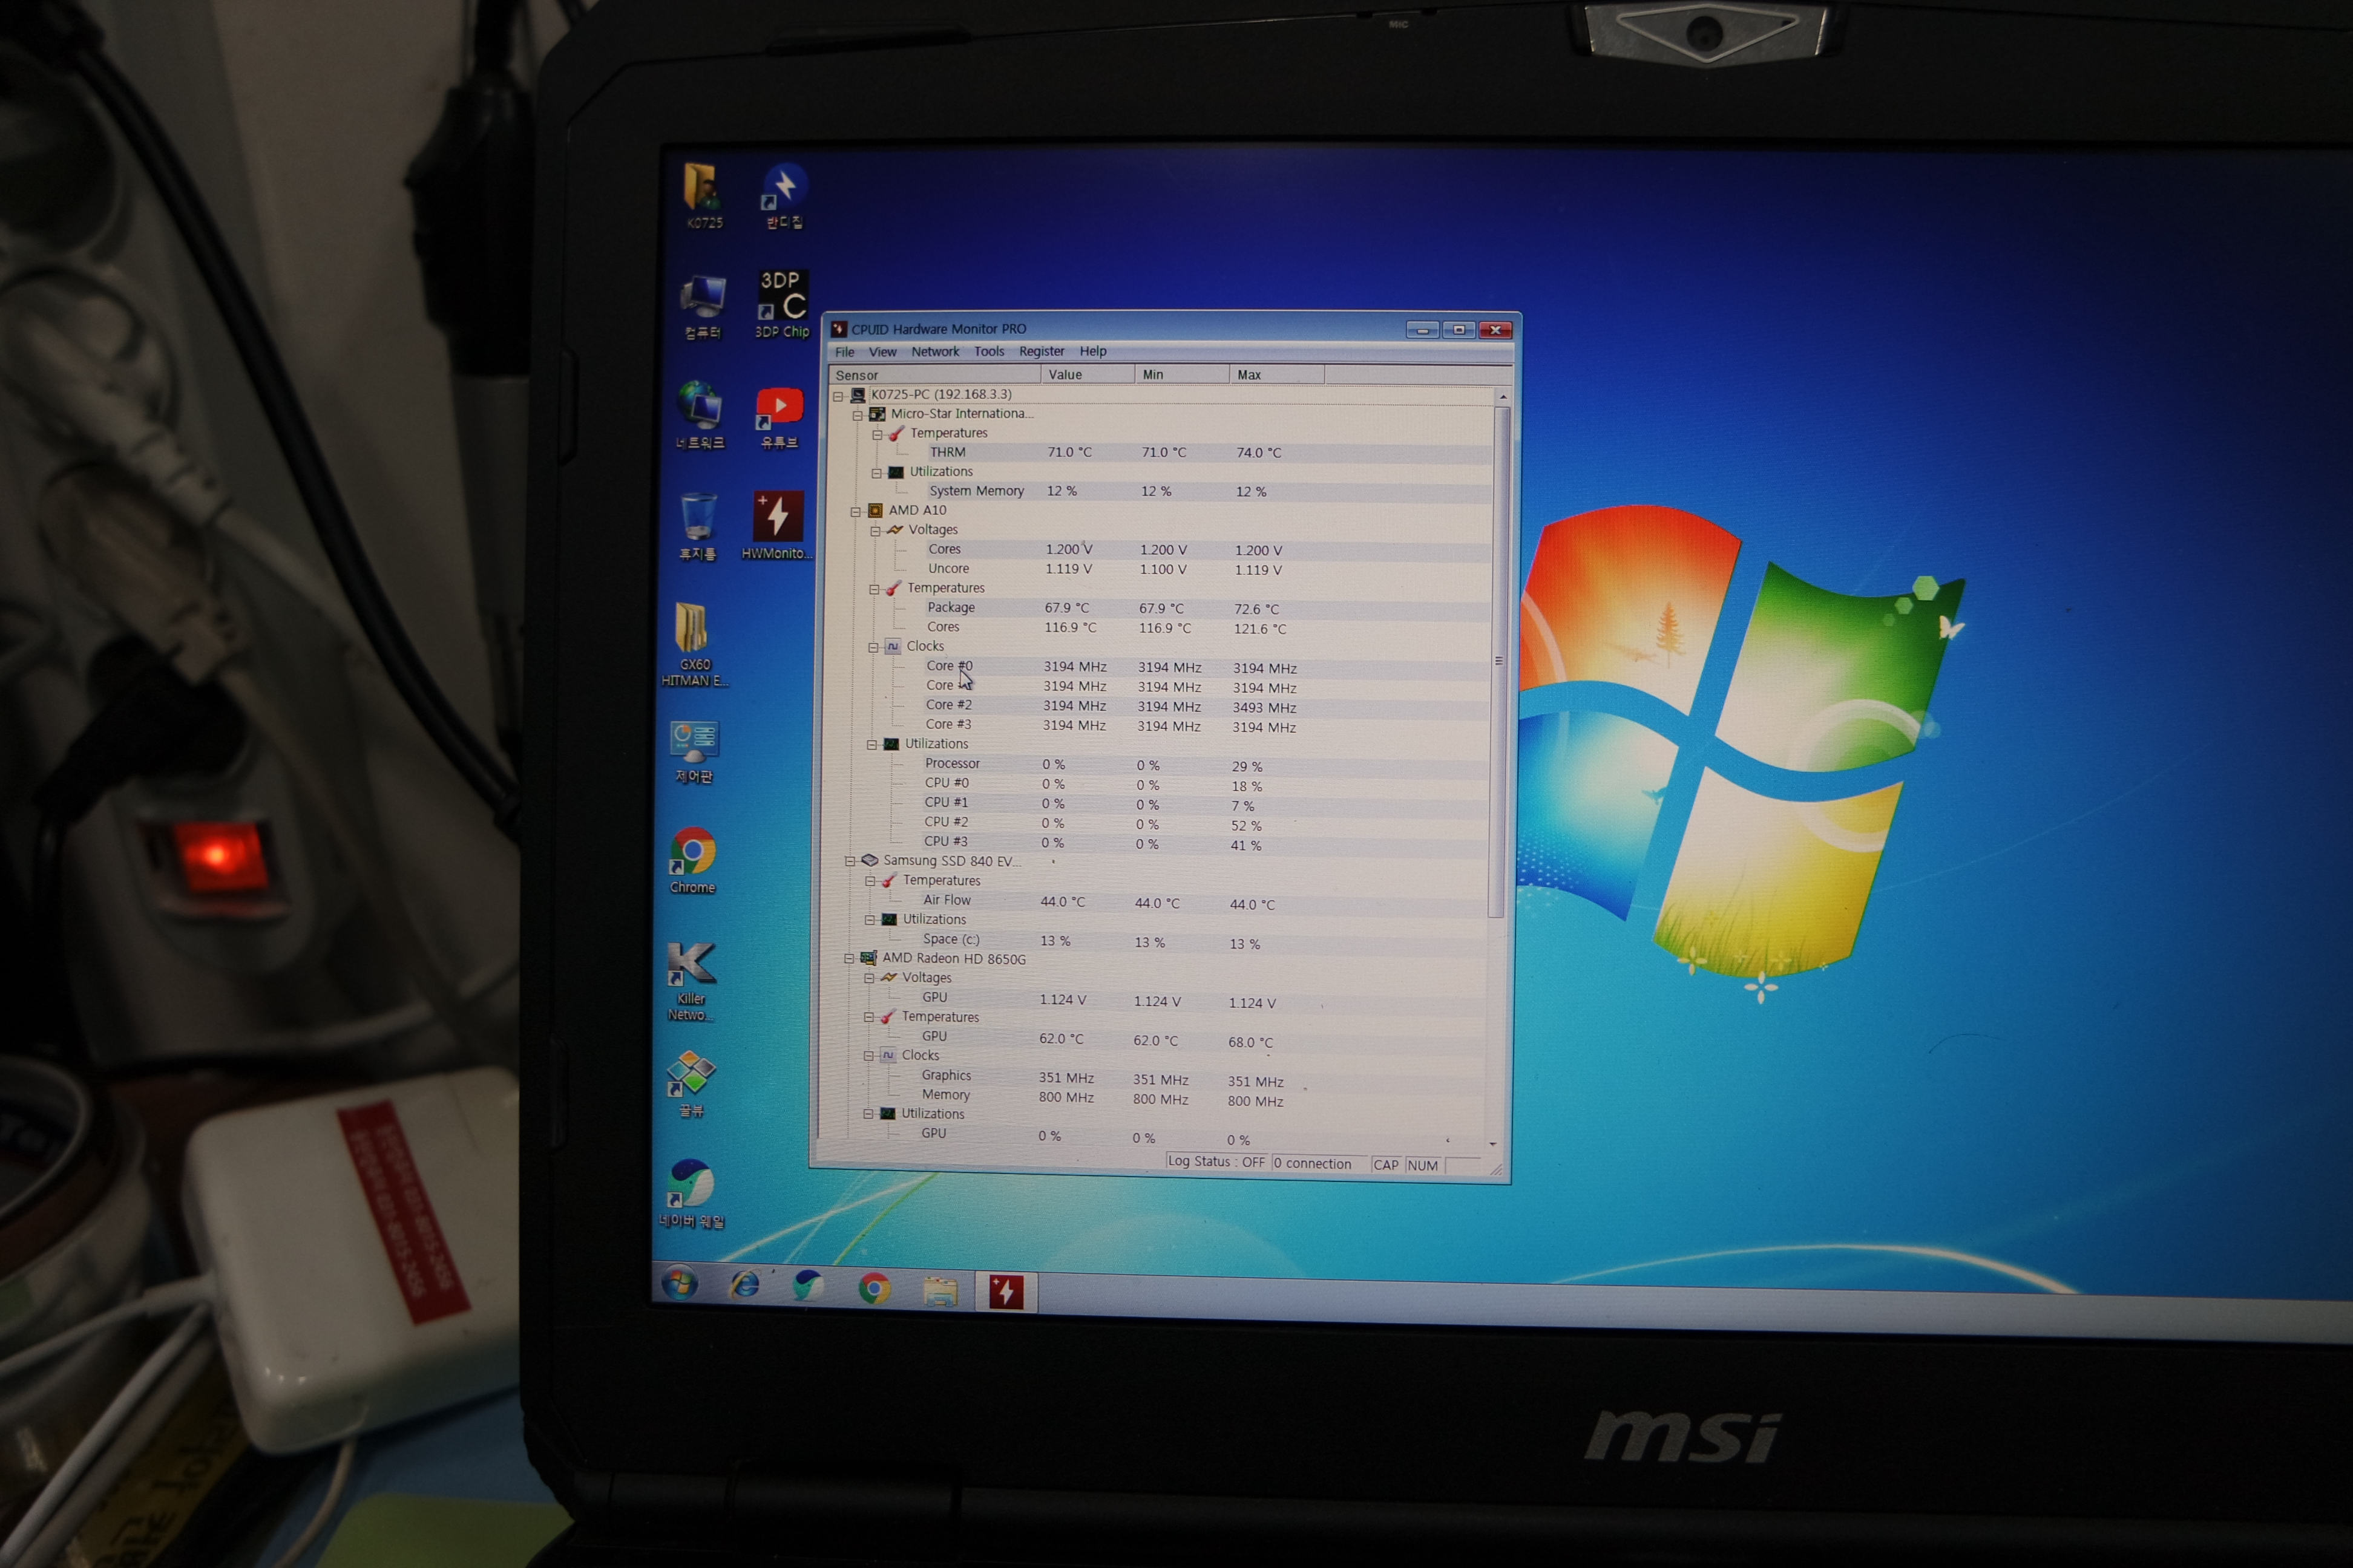The image size is (2353, 1568).
Task: Collapse AMD A10 Voltages section
Action: [x=875, y=531]
